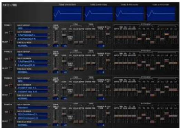Open Tone 2 Wave Number L dropdown
180x128 pixels.
pyautogui.click(x=33, y=61)
